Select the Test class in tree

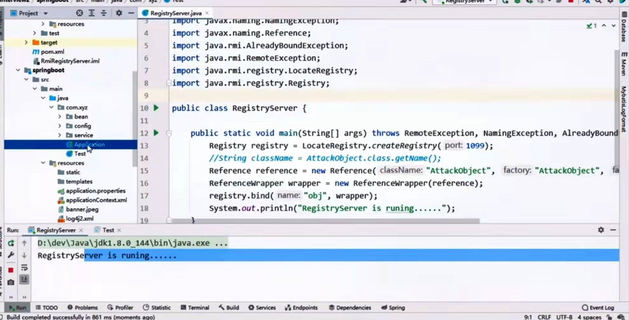(76, 153)
